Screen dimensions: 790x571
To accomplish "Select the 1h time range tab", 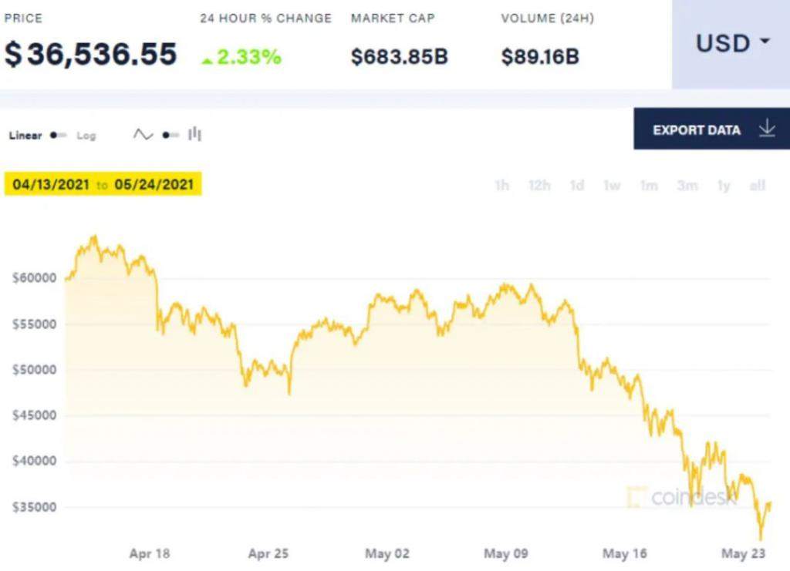I will [501, 186].
